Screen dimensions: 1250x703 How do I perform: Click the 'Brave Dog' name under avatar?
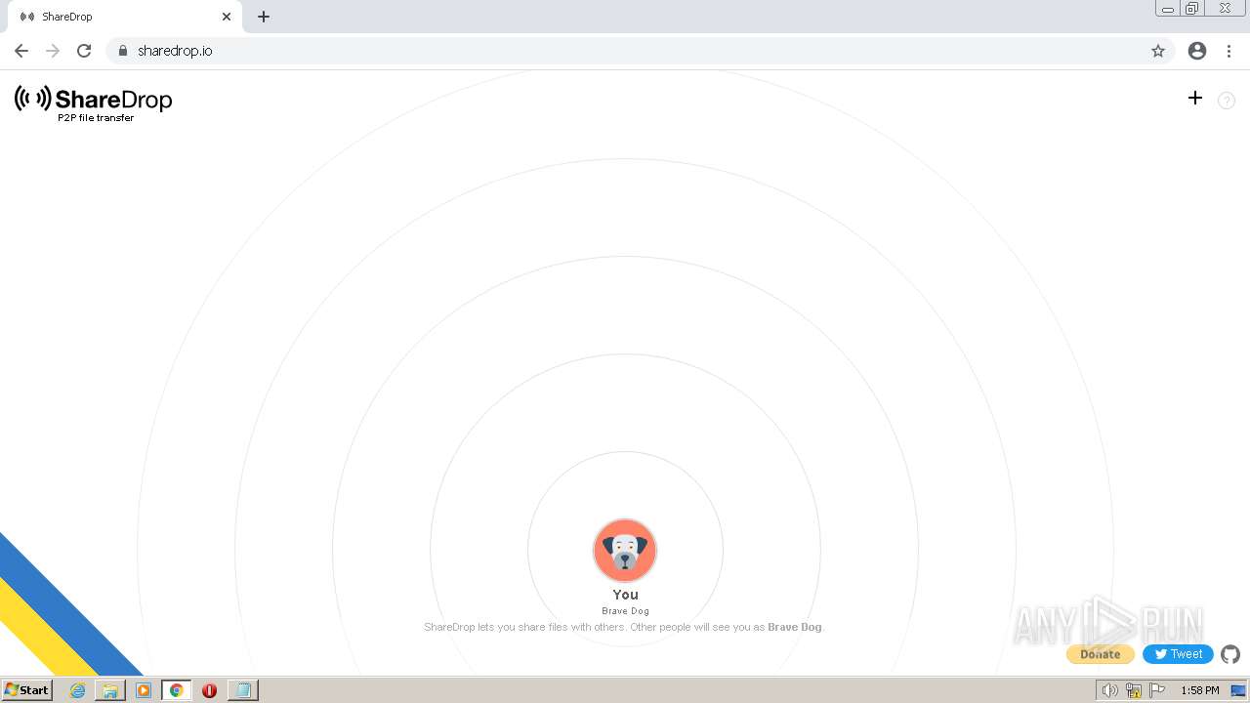(626, 611)
